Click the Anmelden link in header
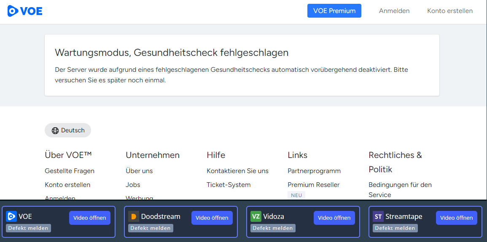This screenshot has width=487, height=242. 394,11
